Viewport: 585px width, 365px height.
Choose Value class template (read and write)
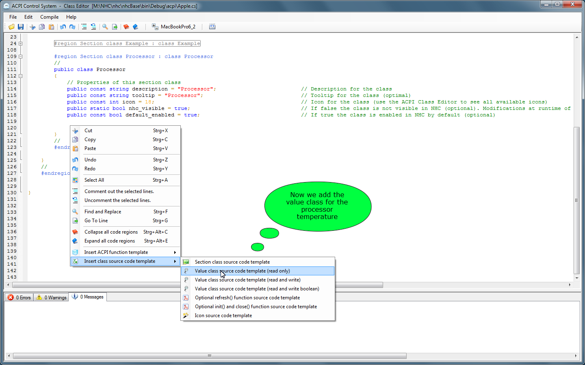[247, 280]
